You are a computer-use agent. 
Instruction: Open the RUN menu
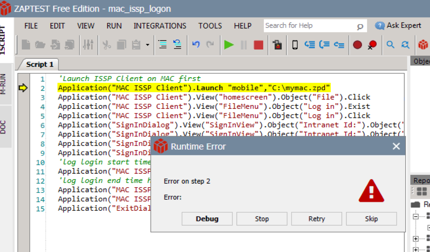tap(114, 26)
